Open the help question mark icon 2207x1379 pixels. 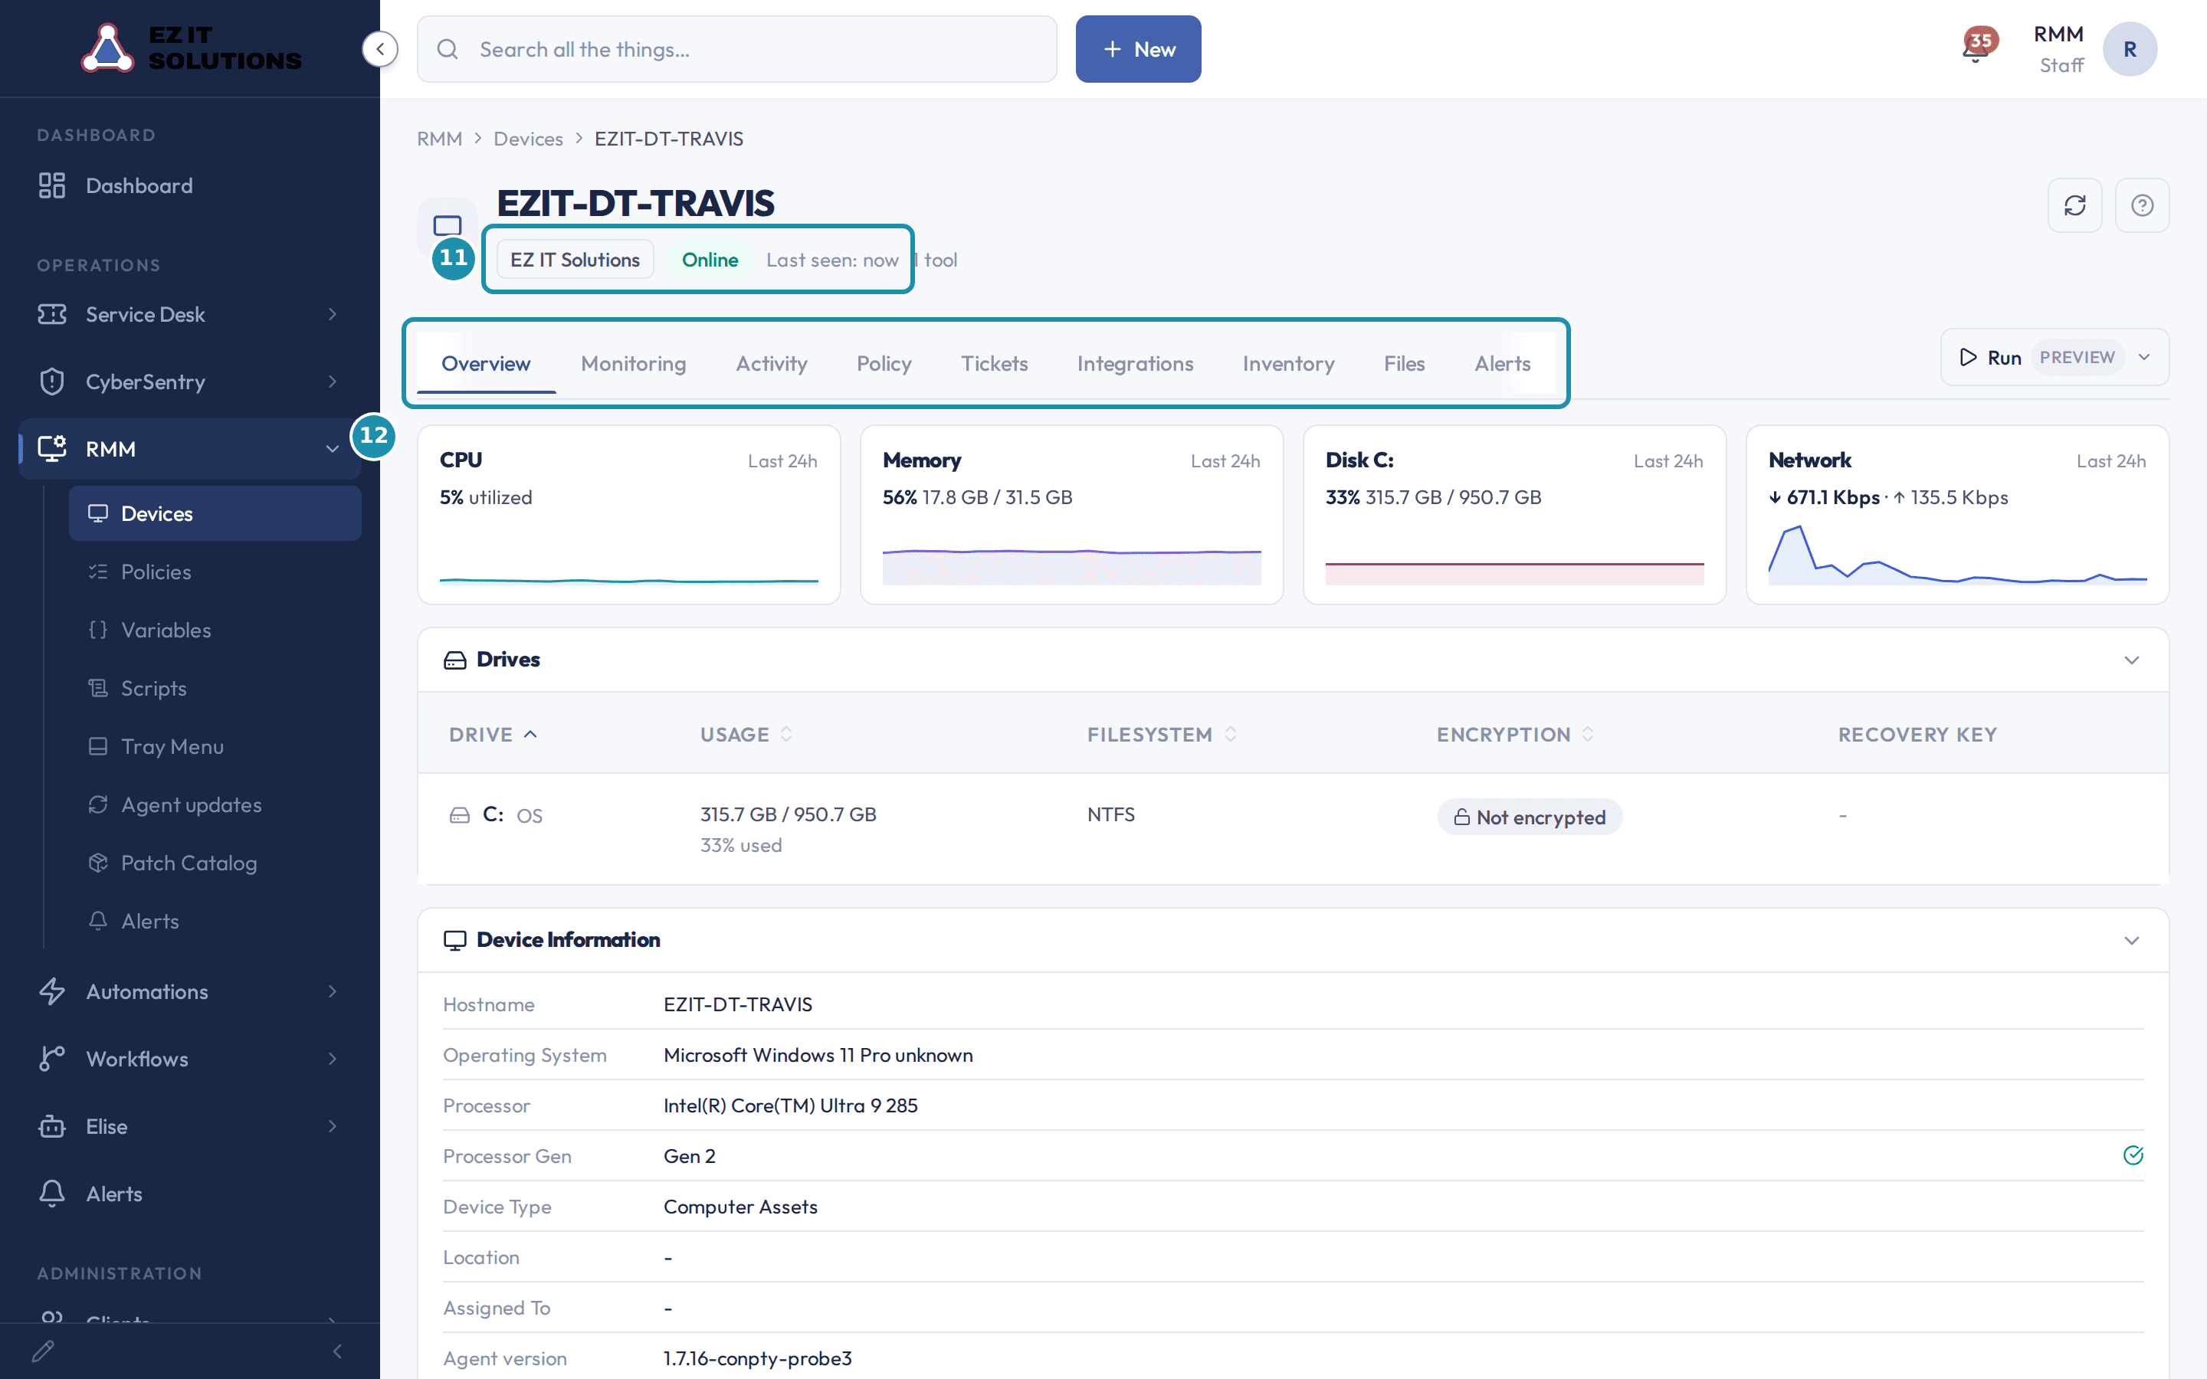point(2143,205)
